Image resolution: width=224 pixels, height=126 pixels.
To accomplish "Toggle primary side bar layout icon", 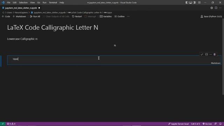I will [x=187, y=2].
